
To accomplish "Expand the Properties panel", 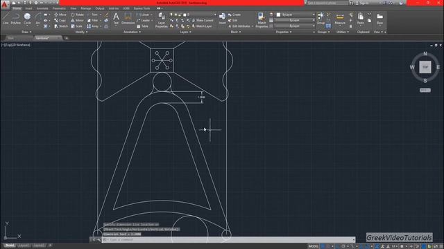I will 284,32.
